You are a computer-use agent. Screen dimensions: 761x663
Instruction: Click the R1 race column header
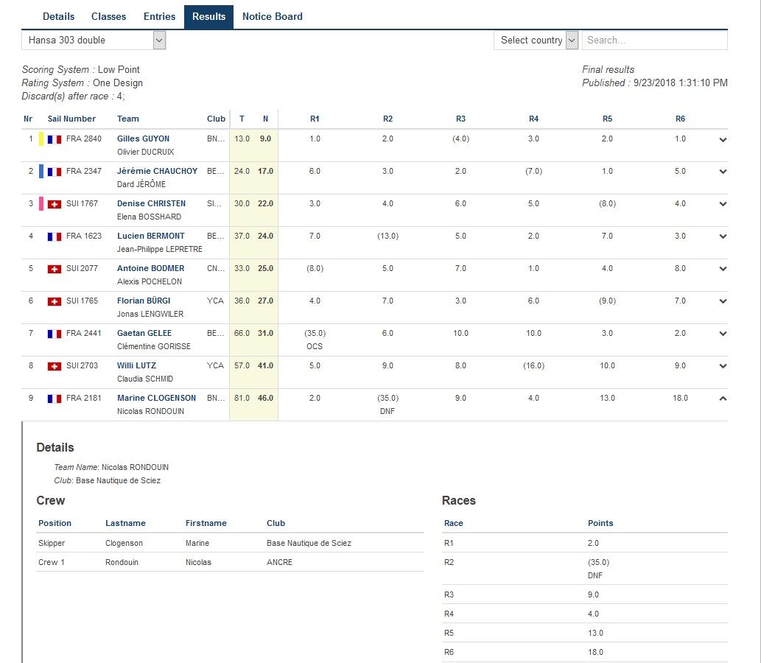point(315,119)
